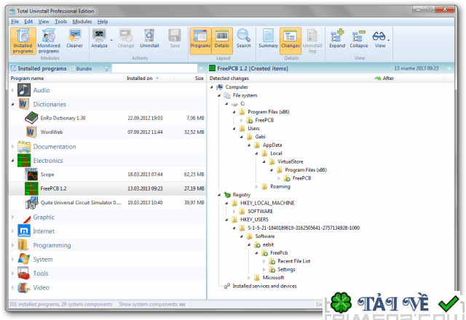Click the System group Windows icon
466x320 pixels.
coord(24,259)
